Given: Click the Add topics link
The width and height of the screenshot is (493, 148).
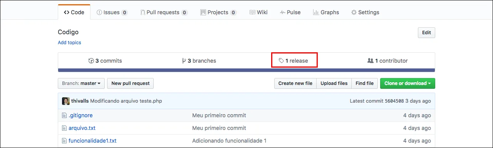Looking at the screenshot, I should (69, 43).
